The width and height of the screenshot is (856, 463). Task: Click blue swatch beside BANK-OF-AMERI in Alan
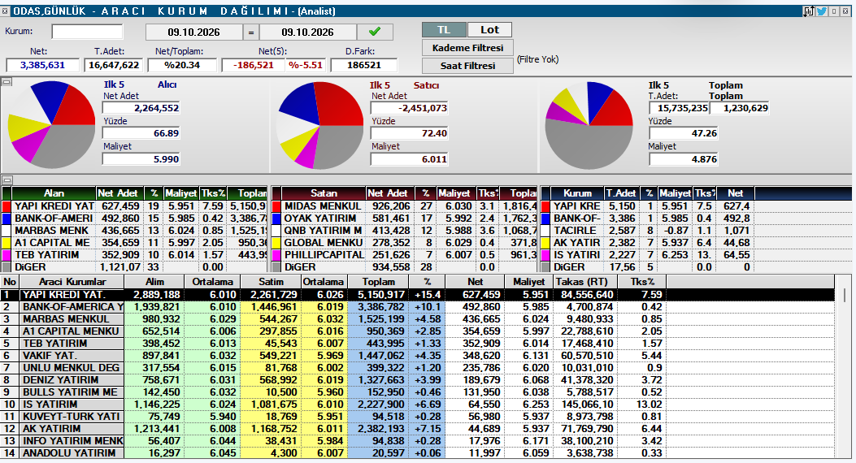coord(7,219)
